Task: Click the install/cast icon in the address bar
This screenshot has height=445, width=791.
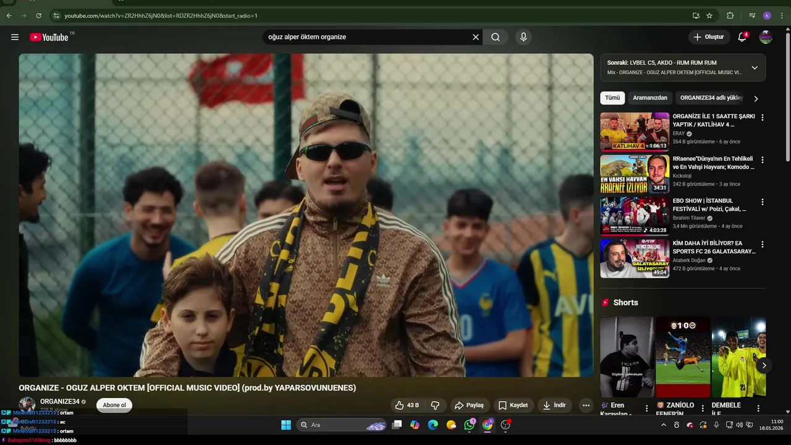Action: coord(696,15)
